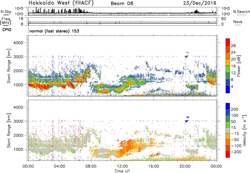Click the 'Time UT' axis title

[x=122, y=171]
